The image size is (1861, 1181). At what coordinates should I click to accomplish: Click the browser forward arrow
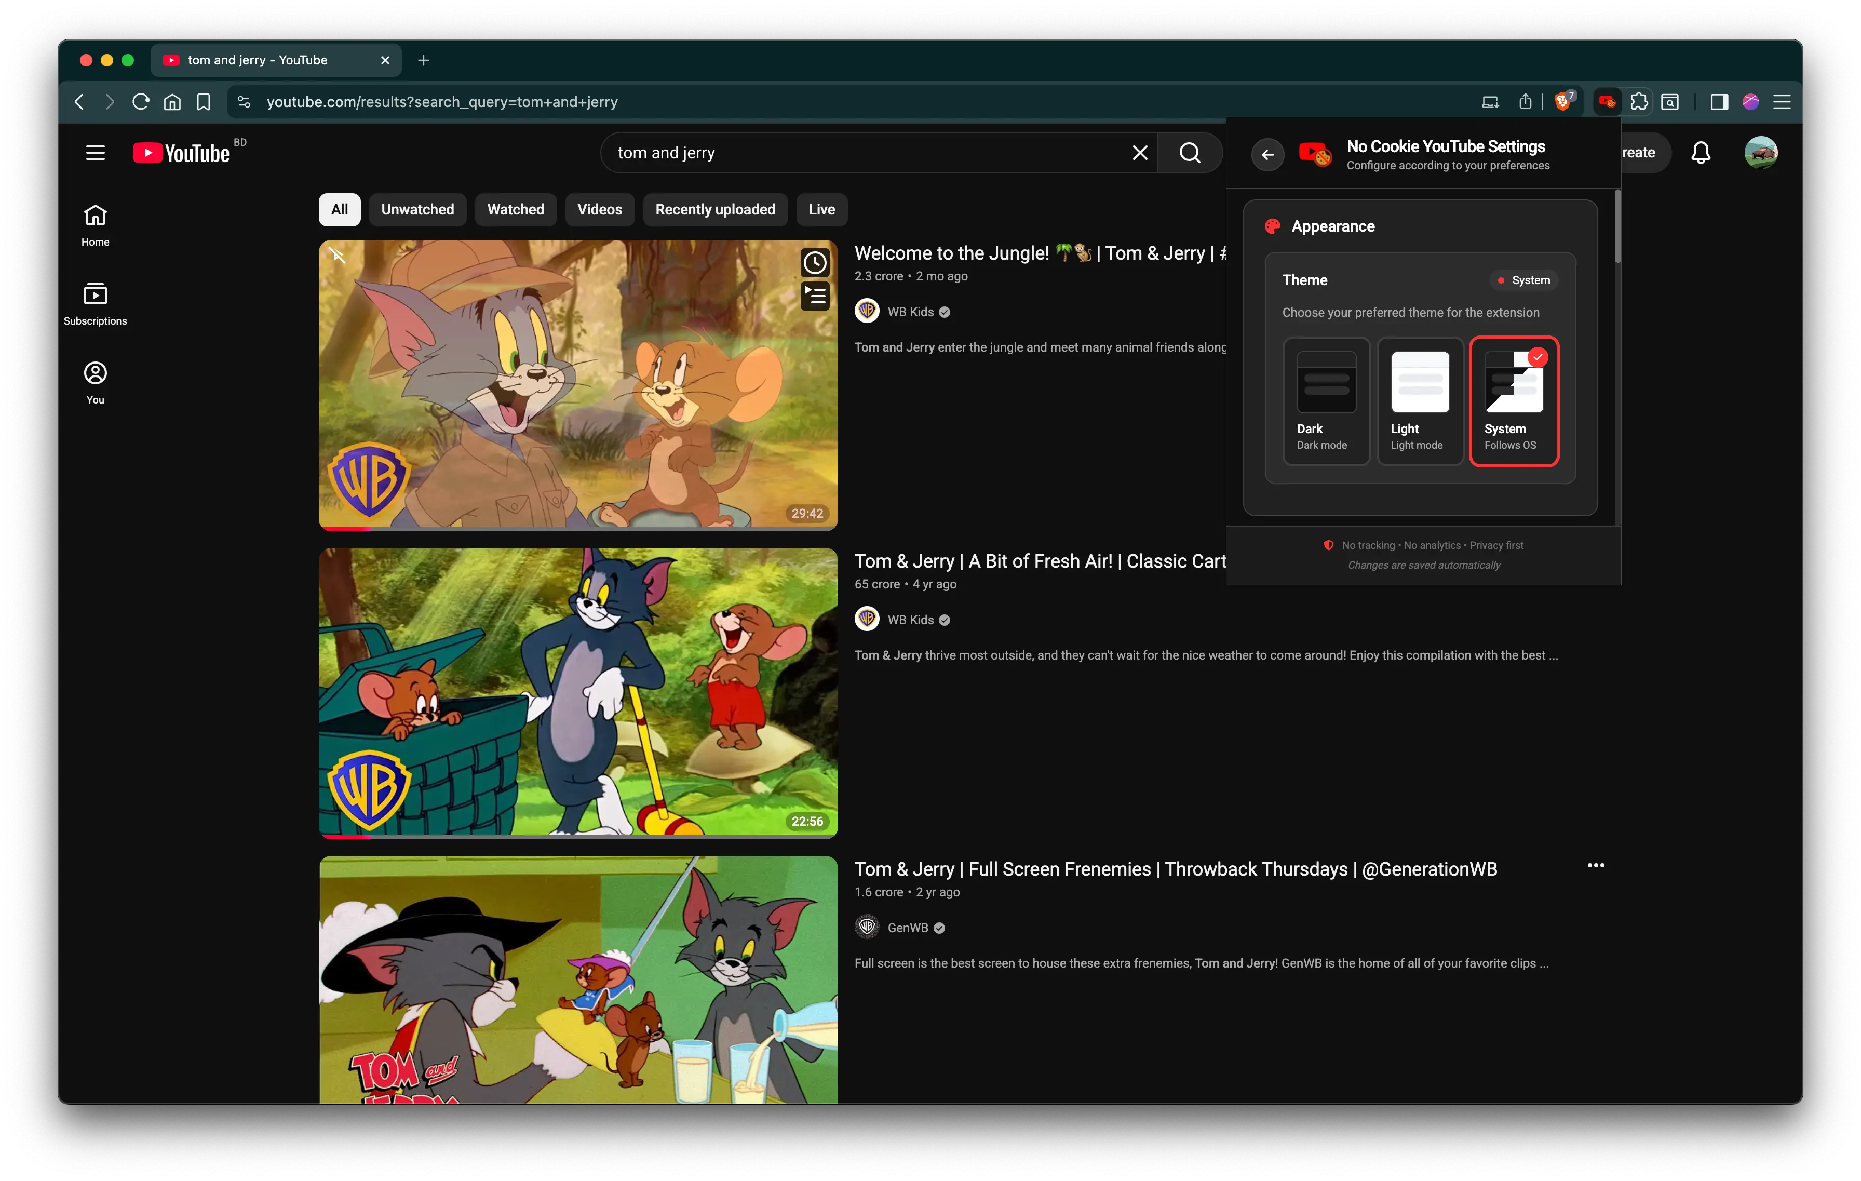pos(109,101)
